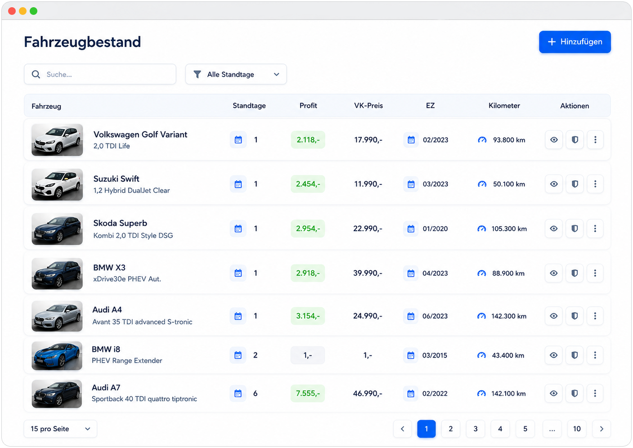Click the Audi A7 vehicle name
This screenshot has width=633, height=448.
tap(106, 388)
